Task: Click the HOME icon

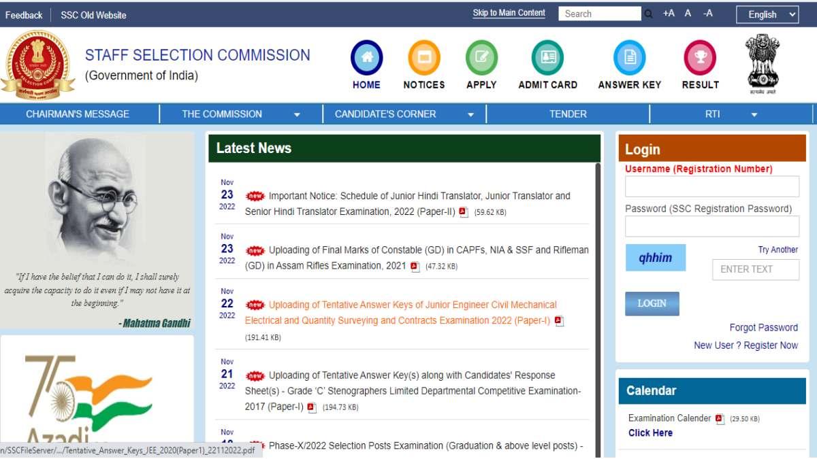Action: click(x=366, y=58)
